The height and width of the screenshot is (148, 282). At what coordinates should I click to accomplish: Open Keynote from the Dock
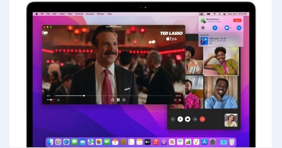tap(180, 142)
